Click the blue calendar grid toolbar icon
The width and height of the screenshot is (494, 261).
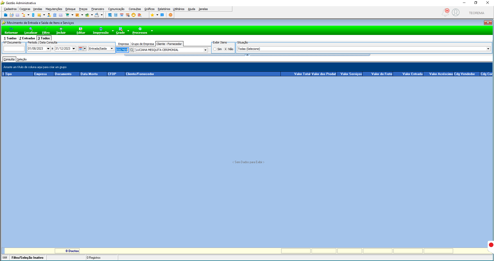tap(110, 15)
